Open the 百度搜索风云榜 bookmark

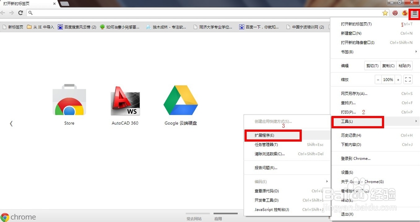(x=77, y=27)
